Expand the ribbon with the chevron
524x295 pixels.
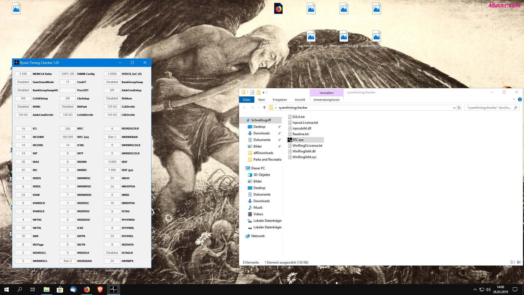click(x=514, y=100)
